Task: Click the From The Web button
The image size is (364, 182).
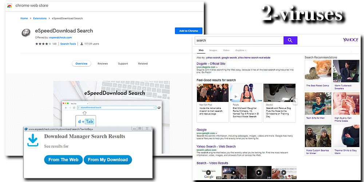Action: (x=63, y=160)
